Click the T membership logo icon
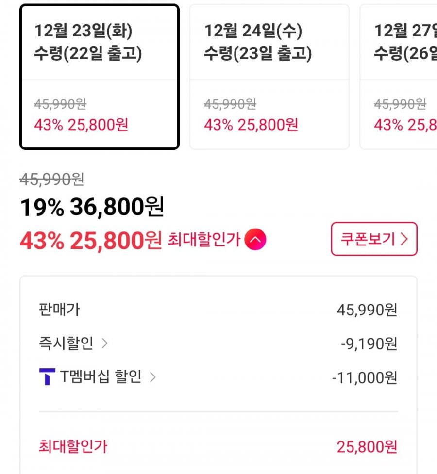The width and height of the screenshot is (437, 474). pos(47,377)
